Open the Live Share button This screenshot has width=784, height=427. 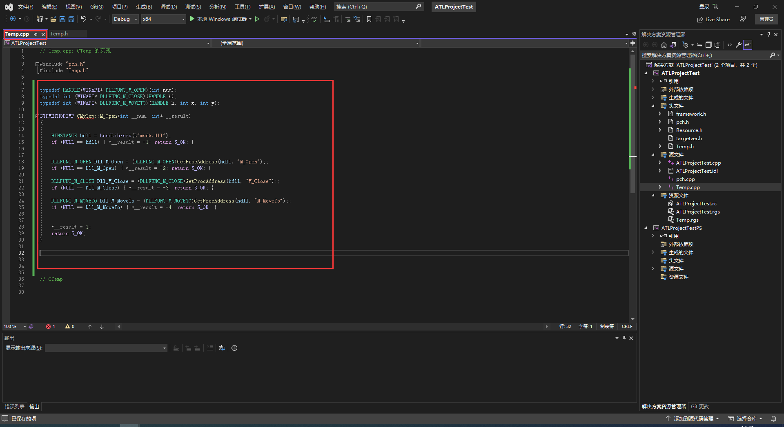coord(713,20)
